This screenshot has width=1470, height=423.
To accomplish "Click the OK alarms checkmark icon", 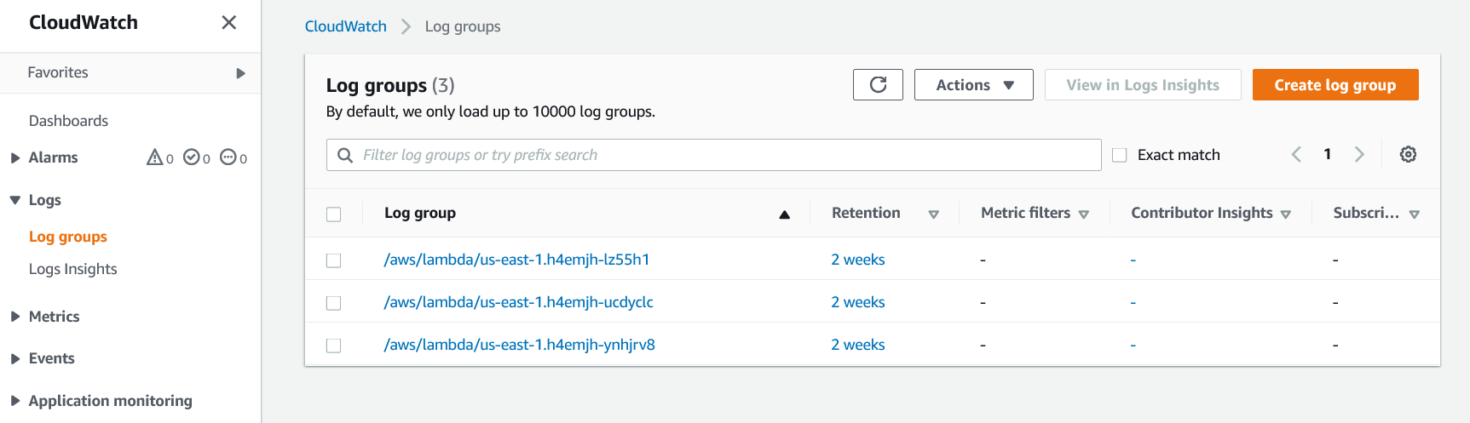I will coord(192,157).
